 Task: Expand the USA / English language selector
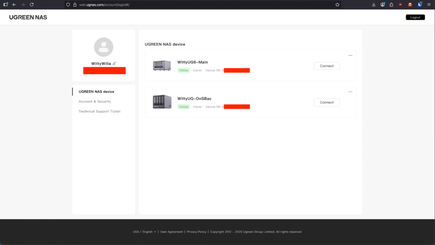pos(144,232)
